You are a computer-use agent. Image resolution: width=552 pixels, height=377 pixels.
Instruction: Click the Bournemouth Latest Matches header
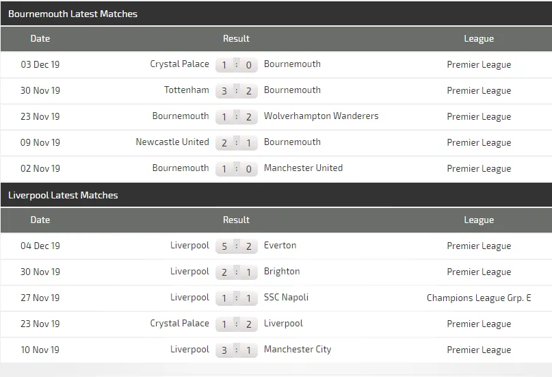73,14
